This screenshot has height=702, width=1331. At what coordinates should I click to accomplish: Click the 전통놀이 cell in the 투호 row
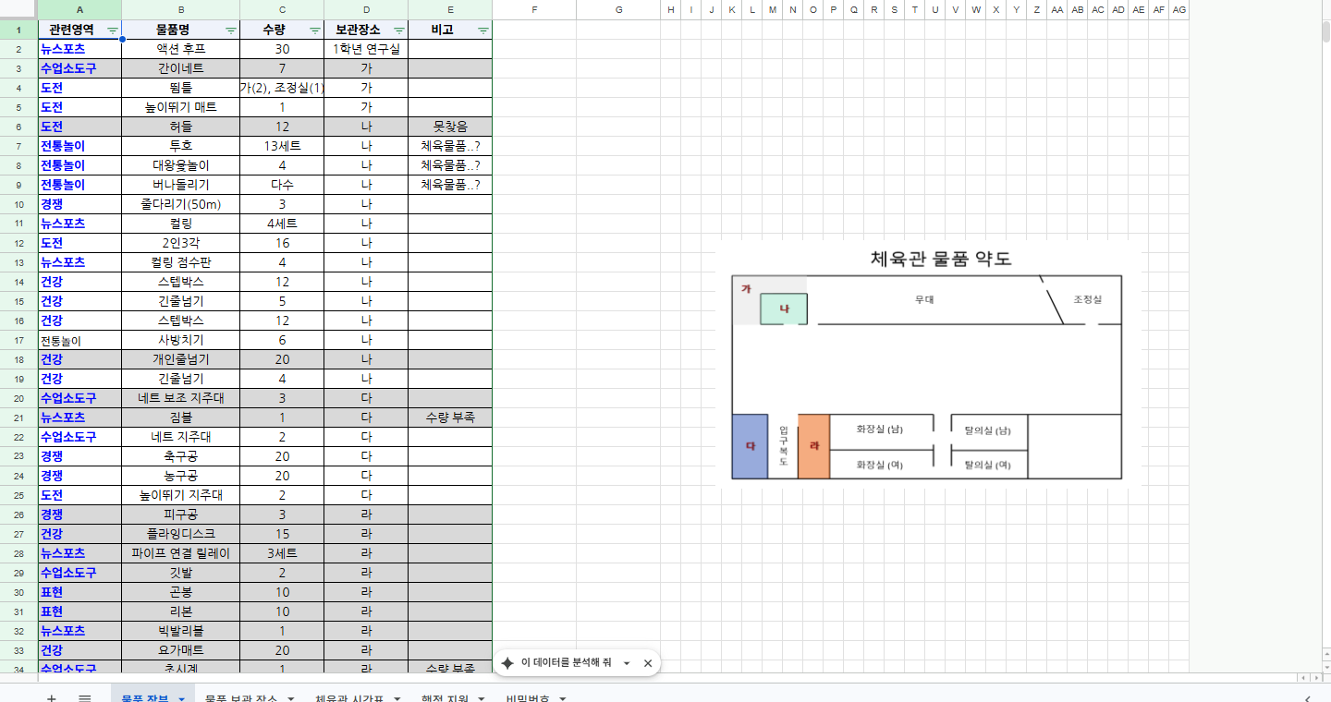[79, 146]
